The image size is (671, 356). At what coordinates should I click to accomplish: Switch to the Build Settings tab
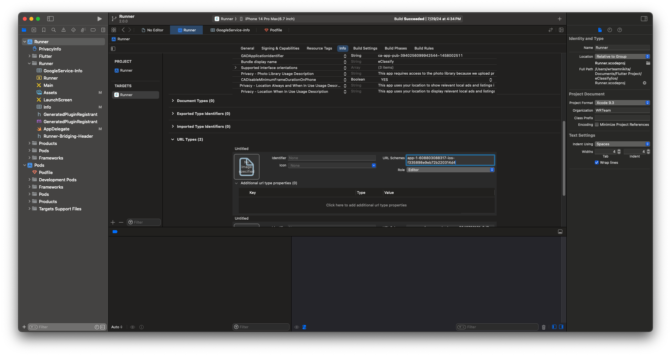pyautogui.click(x=365, y=48)
